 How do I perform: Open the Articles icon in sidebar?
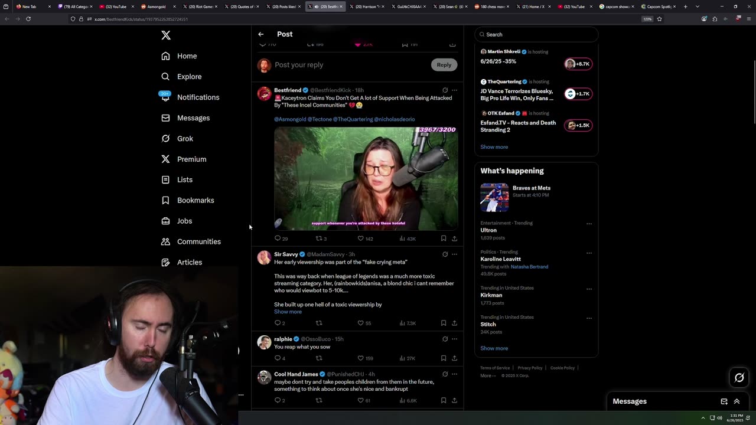click(x=165, y=262)
